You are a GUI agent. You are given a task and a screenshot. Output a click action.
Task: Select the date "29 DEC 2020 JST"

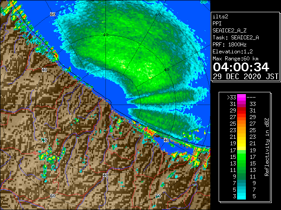pyautogui.click(x=246, y=77)
